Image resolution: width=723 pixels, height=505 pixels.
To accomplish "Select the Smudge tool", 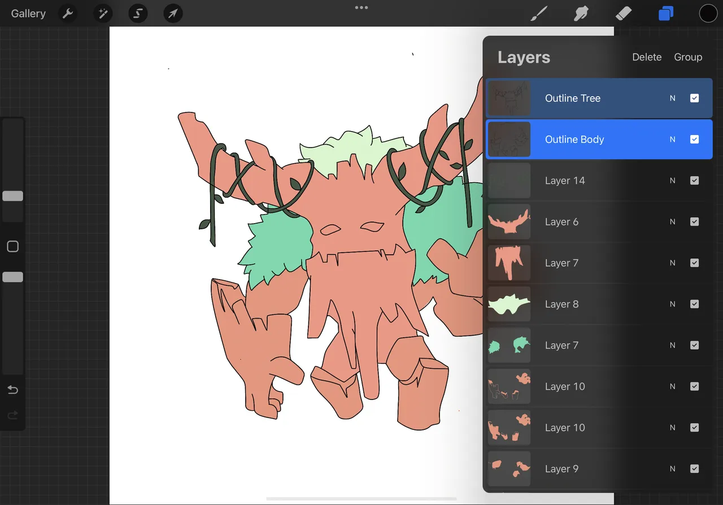I will point(581,14).
